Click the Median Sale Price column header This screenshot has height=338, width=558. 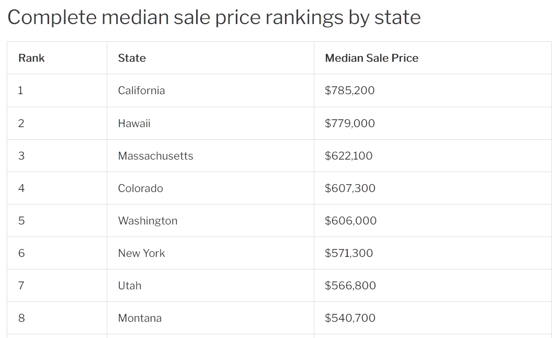pyautogui.click(x=371, y=58)
